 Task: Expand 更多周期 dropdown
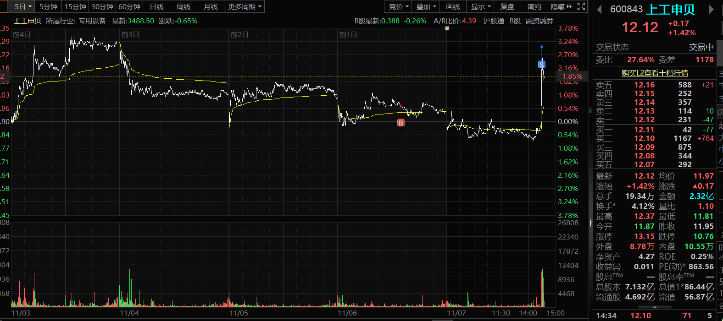[x=245, y=6]
